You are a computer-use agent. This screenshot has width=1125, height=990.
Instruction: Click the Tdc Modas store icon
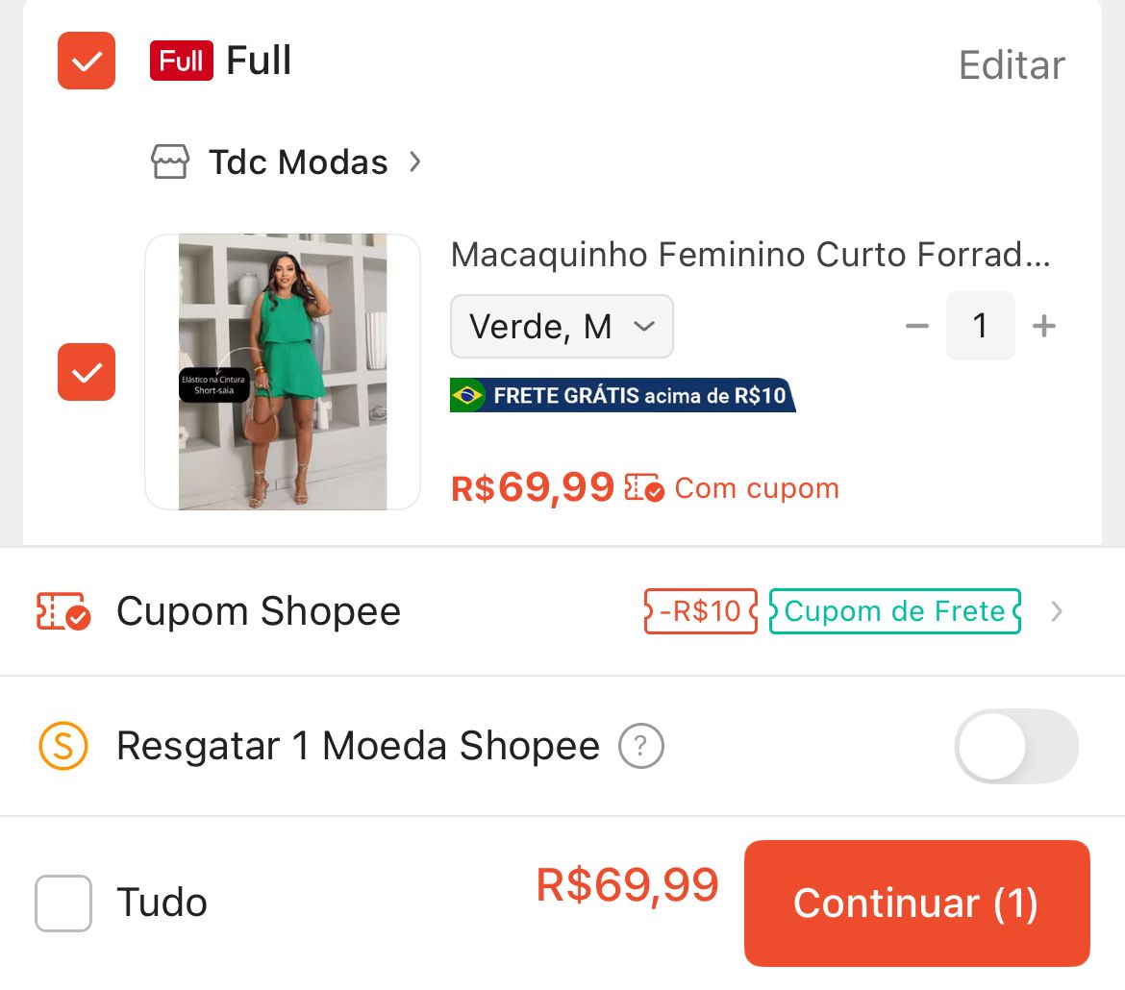[x=170, y=161]
